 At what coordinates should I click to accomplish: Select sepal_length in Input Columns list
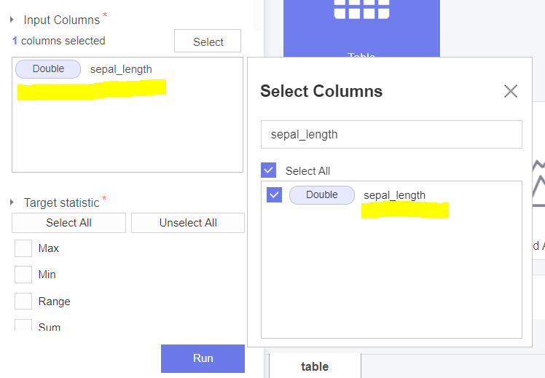[x=121, y=69]
